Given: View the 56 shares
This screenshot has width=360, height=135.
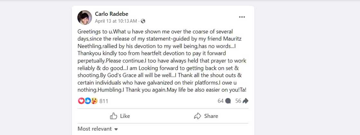Looking at the screenshot, I should (x=238, y=101).
